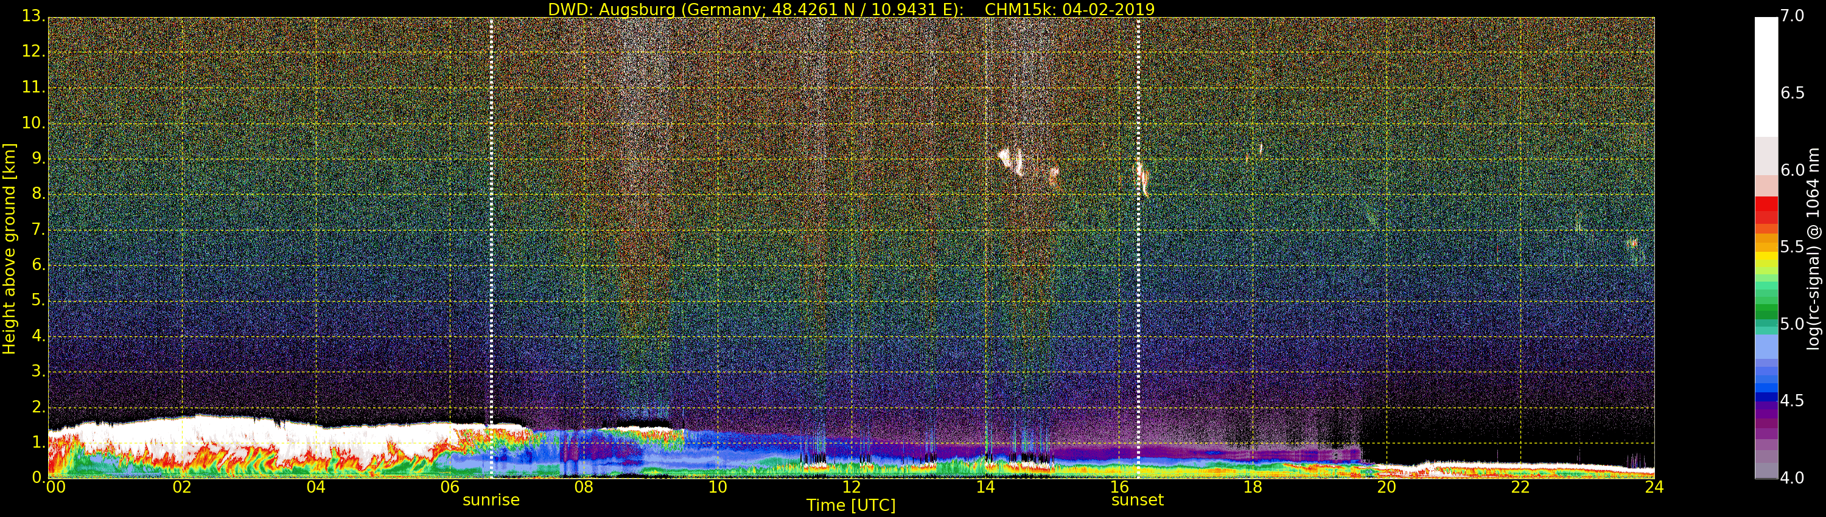Pick the red section of the colorbar

[1766, 210]
